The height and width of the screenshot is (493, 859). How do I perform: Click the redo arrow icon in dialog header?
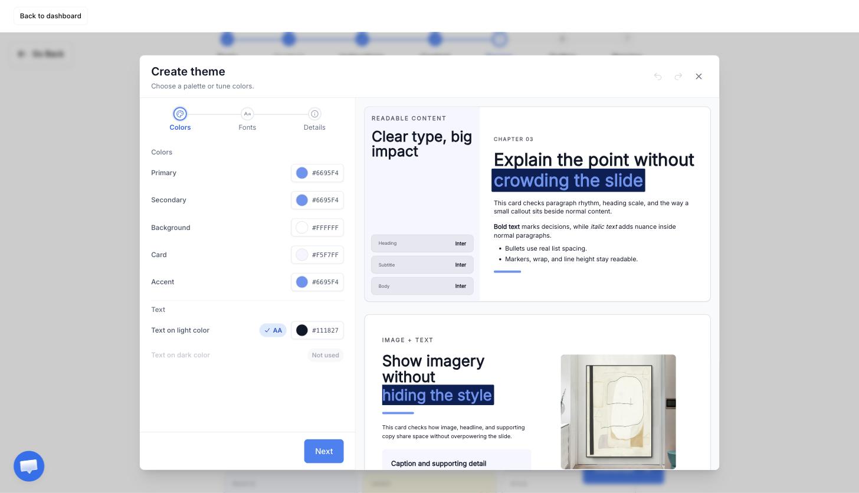coord(678,77)
